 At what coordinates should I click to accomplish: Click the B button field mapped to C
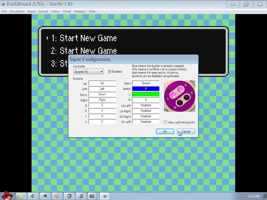[x=102, y=105]
